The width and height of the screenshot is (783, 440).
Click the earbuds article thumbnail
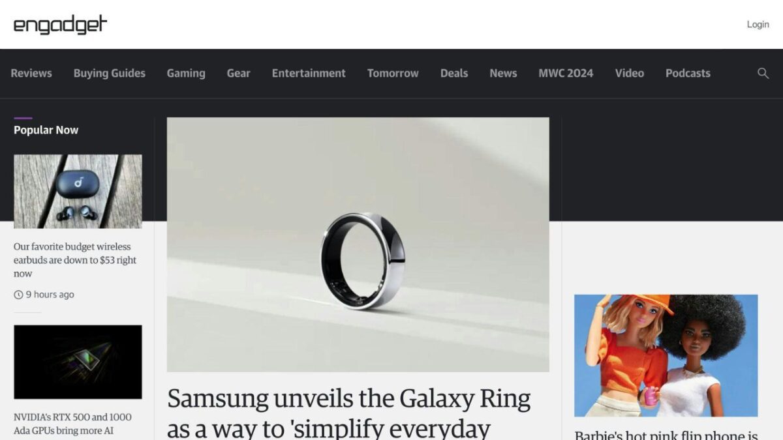(78, 191)
